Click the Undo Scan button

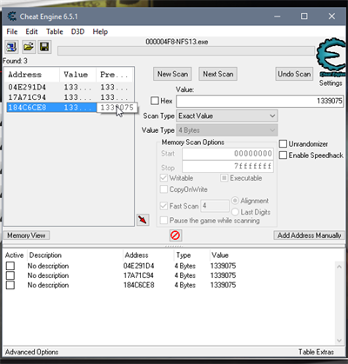(294, 74)
